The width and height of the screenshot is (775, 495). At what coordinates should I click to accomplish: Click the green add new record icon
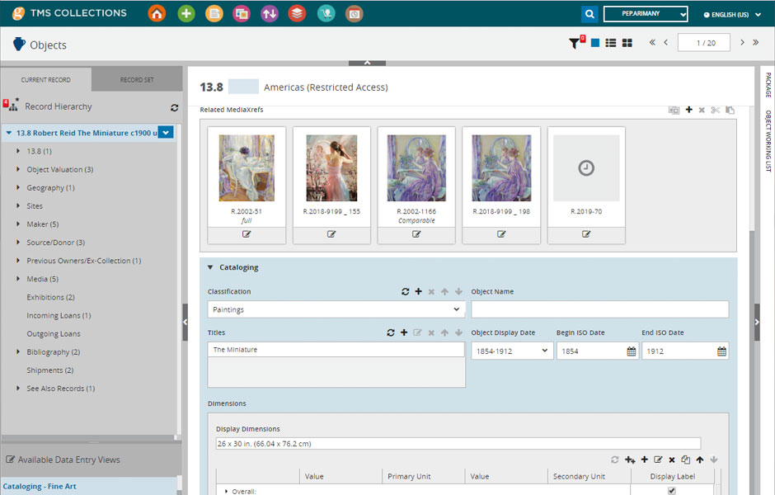[x=186, y=13]
